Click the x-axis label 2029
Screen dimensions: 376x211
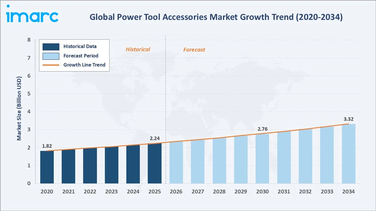pos(241,191)
